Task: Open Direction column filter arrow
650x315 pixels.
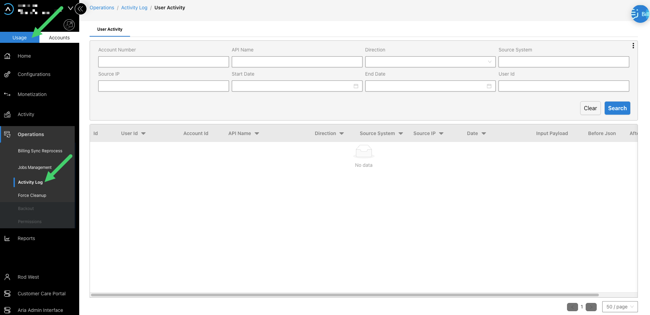Action: [341, 134]
